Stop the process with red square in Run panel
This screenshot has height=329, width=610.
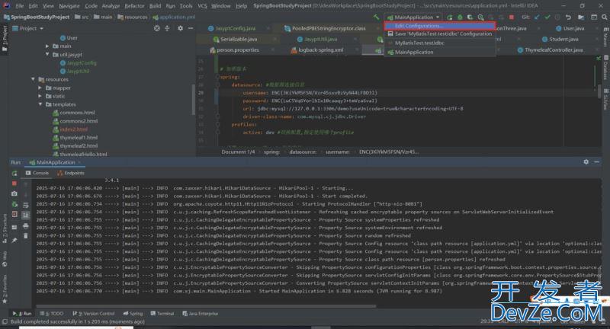[x=14, y=183]
